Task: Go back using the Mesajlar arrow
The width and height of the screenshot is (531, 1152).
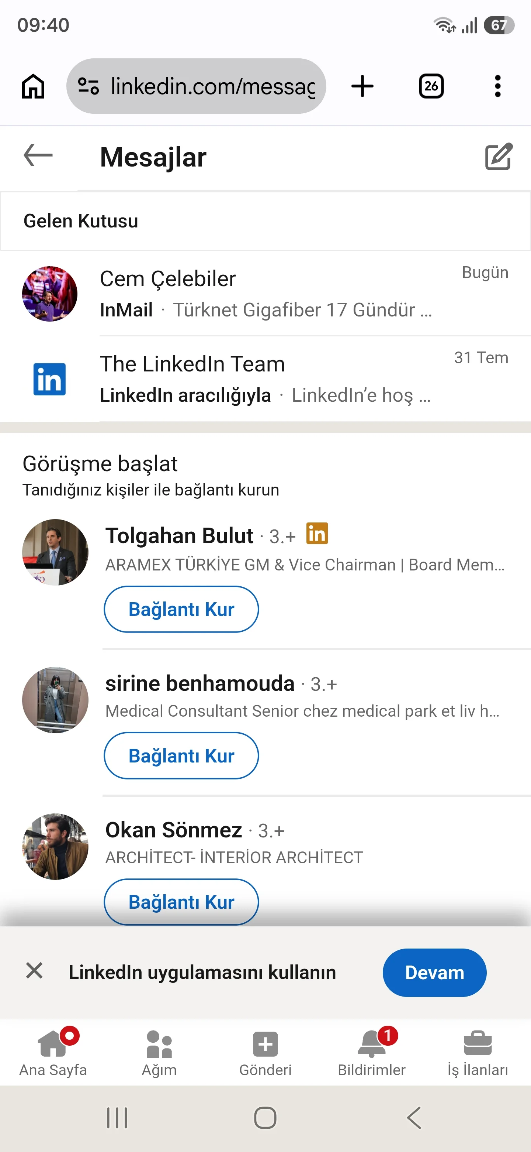Action: tap(38, 155)
